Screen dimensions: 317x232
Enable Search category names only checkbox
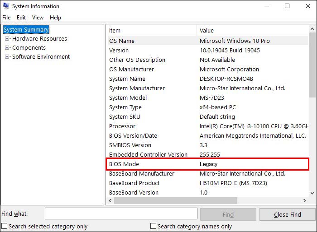[153, 226]
